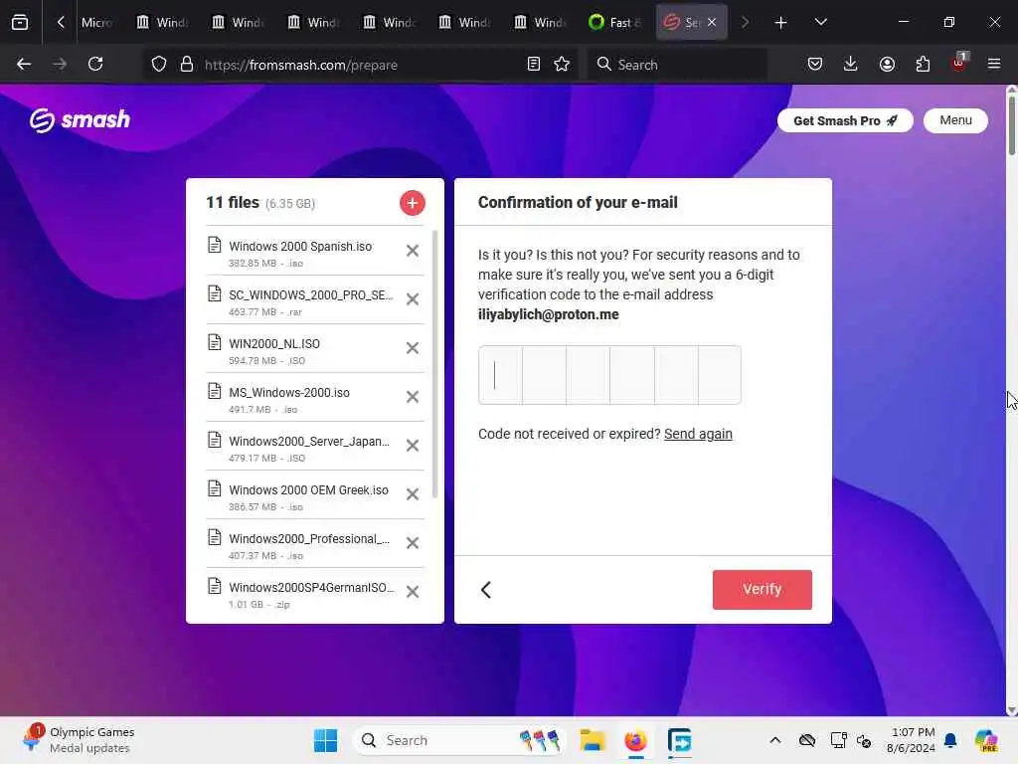Open the downloads panel
1018x764 pixels.
(851, 65)
